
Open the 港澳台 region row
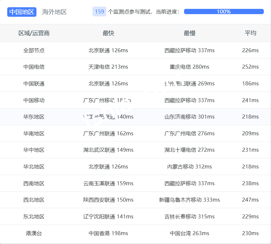[x=34, y=233]
